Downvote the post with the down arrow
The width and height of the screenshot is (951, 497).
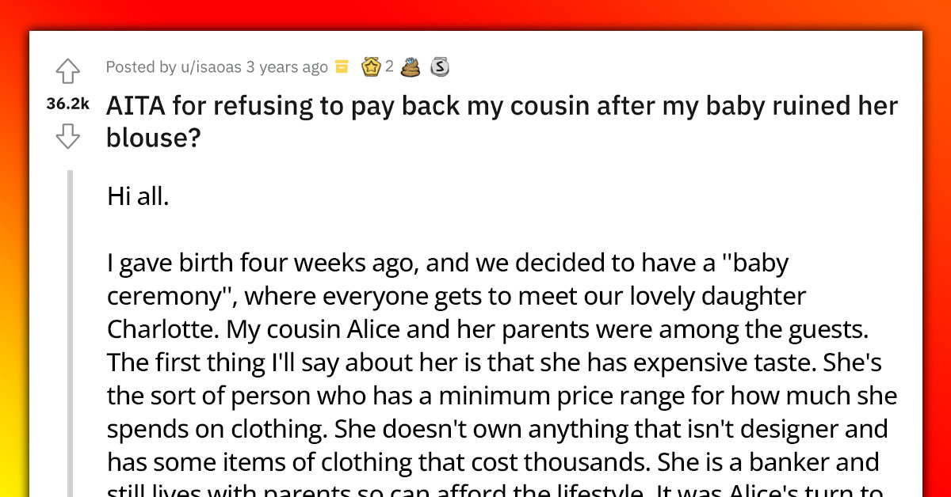(x=68, y=137)
